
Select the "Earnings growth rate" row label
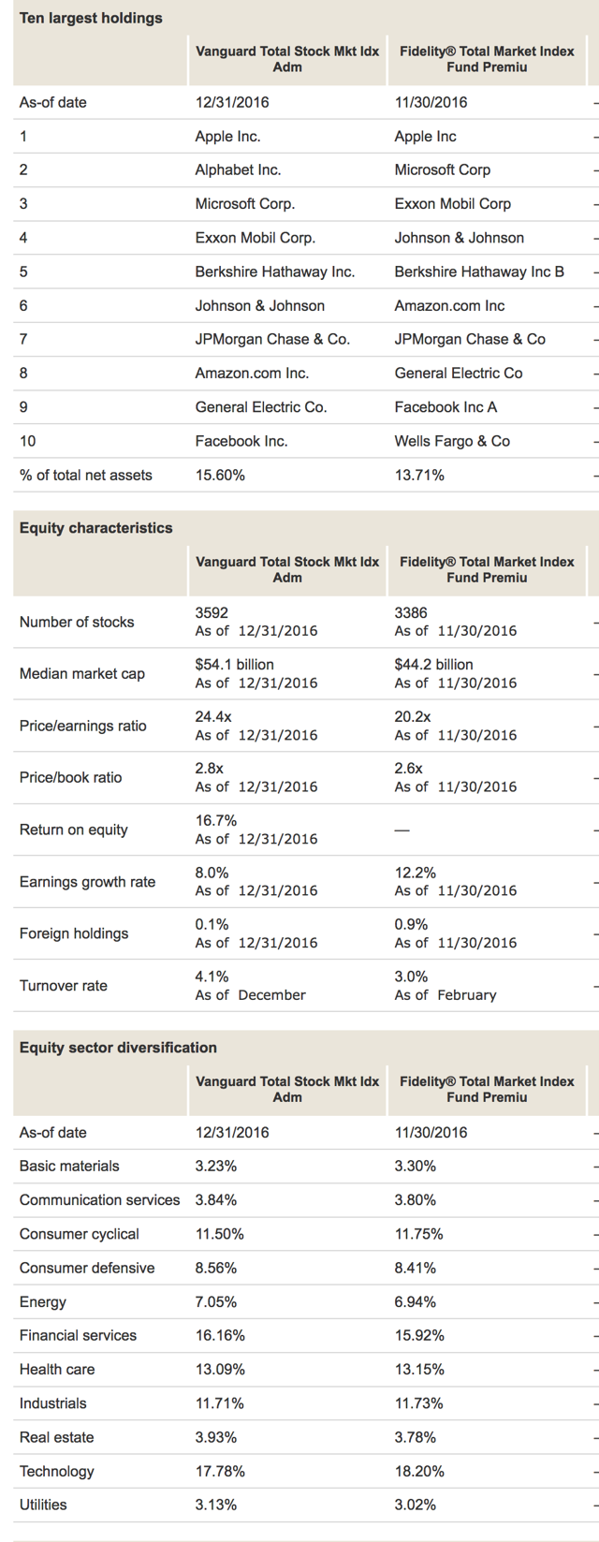[x=88, y=882]
